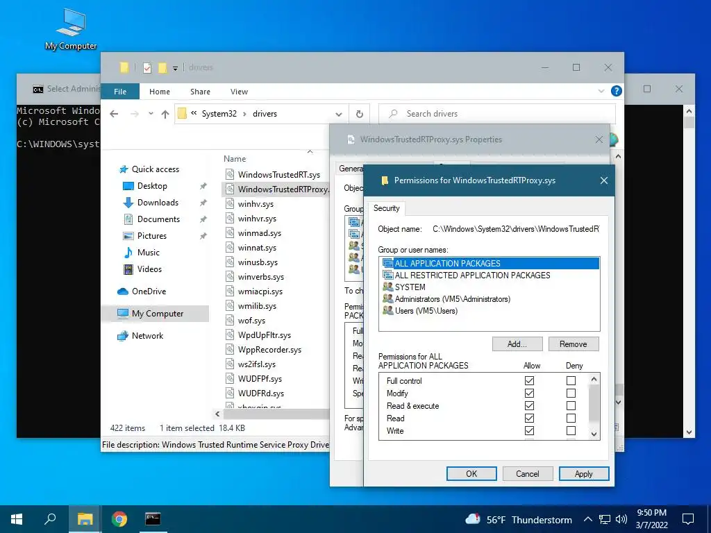The width and height of the screenshot is (711, 533).
Task: Open recent locations dropdown arrow
Action: click(x=151, y=114)
